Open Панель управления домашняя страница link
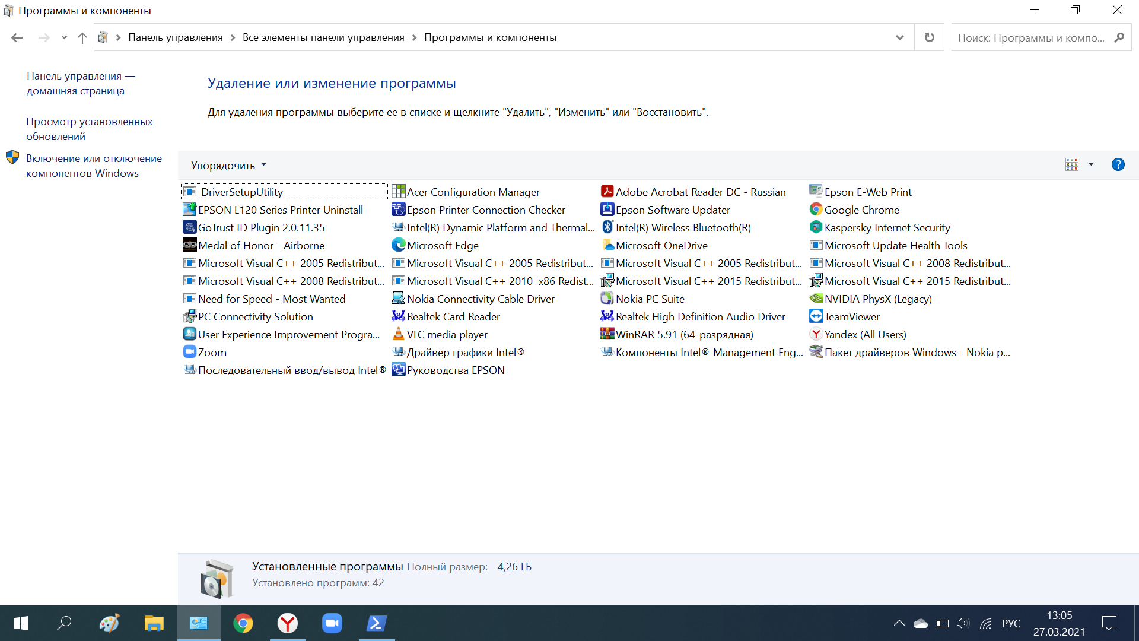Screen dimensions: 1139x641 pyautogui.click(x=81, y=84)
